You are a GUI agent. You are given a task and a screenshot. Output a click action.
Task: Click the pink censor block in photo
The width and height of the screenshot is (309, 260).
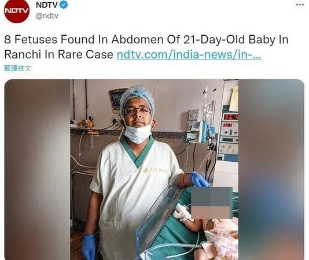coord(210,213)
